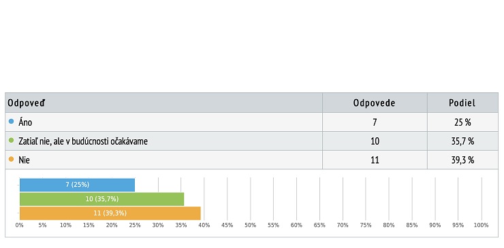
Task: Click the 50% axis label
Action: coord(250,225)
